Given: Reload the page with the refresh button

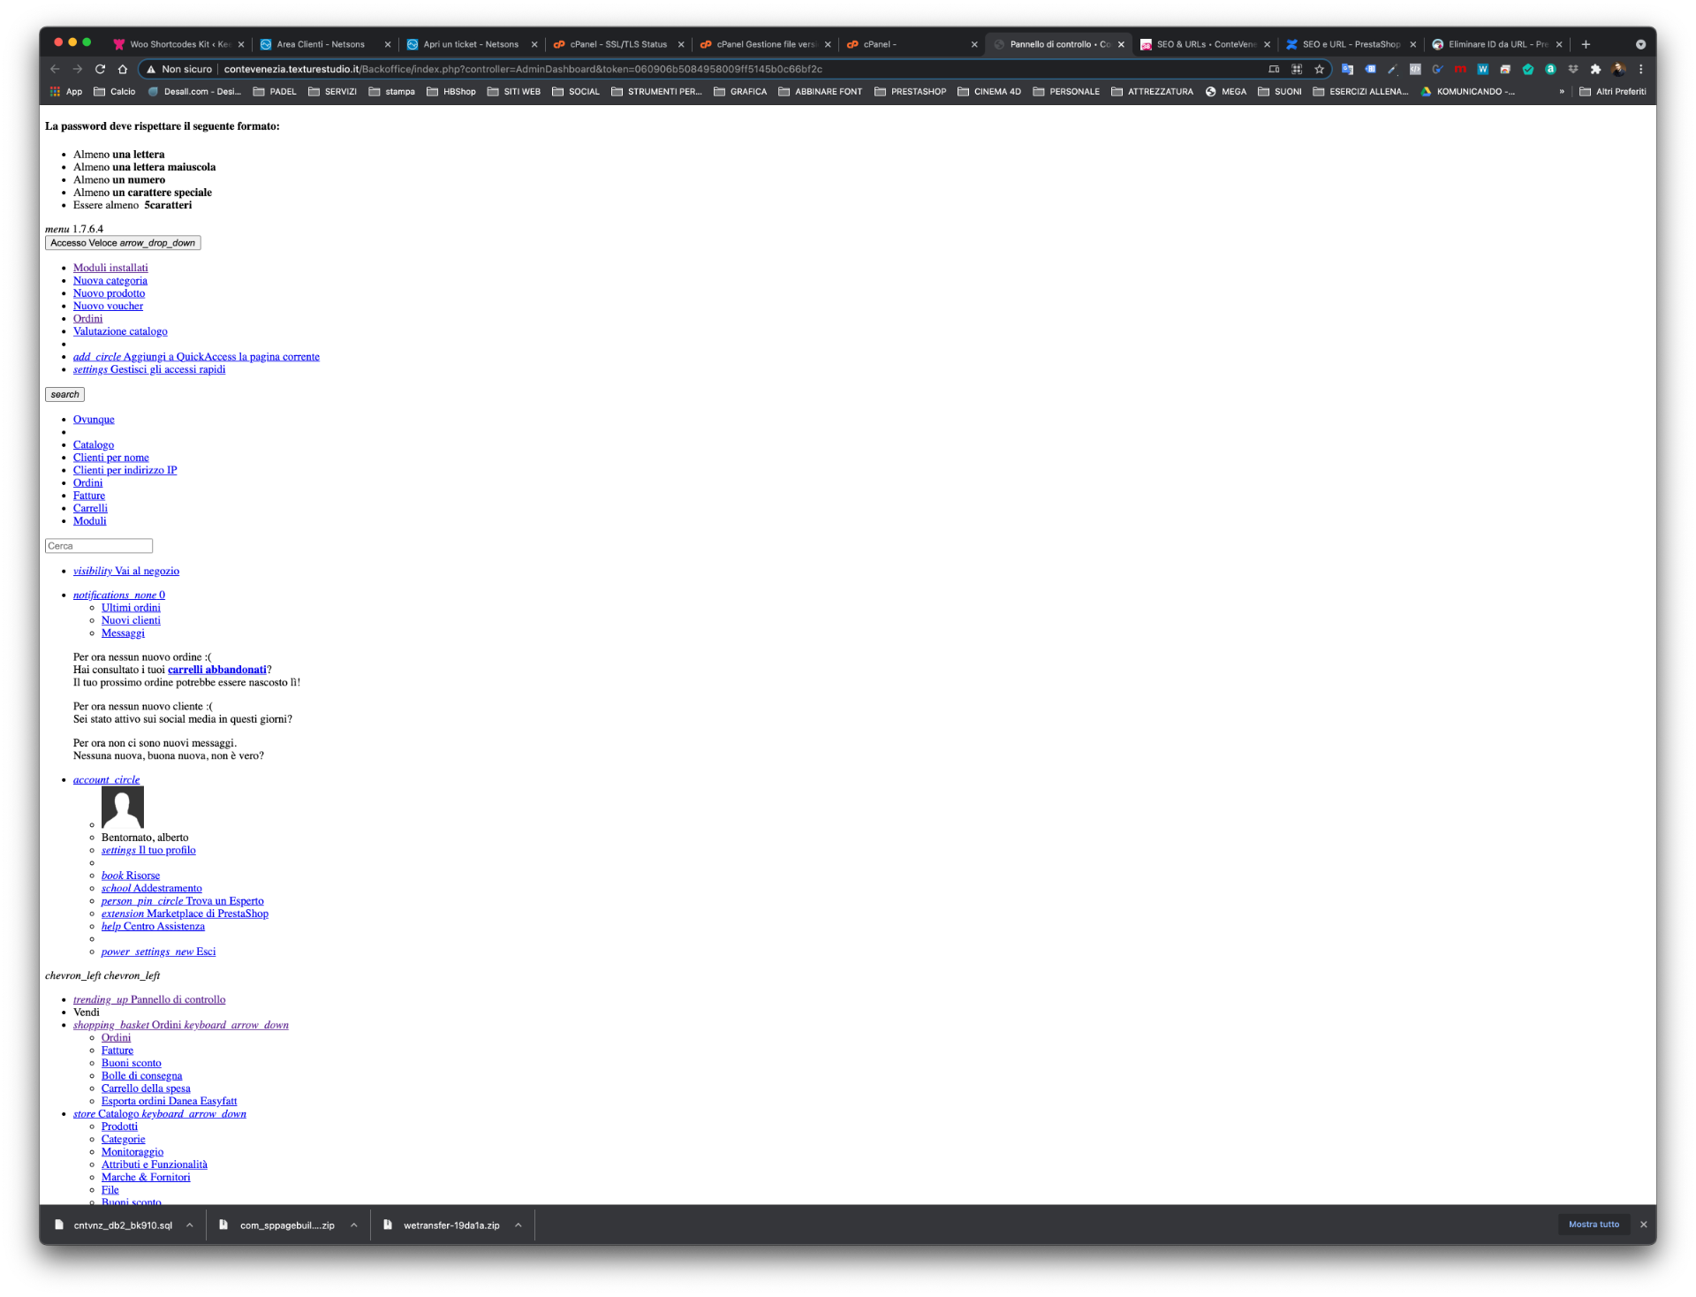Looking at the screenshot, I should coord(100,69).
